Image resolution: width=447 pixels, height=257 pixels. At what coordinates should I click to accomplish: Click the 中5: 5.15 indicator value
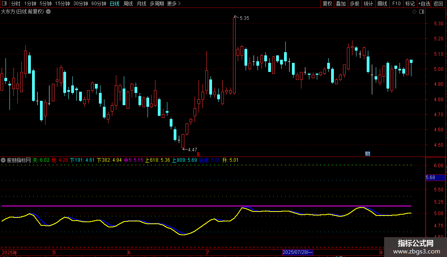coord(133,160)
